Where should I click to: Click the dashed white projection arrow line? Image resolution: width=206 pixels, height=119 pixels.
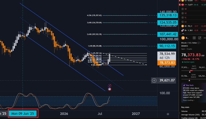125,59
